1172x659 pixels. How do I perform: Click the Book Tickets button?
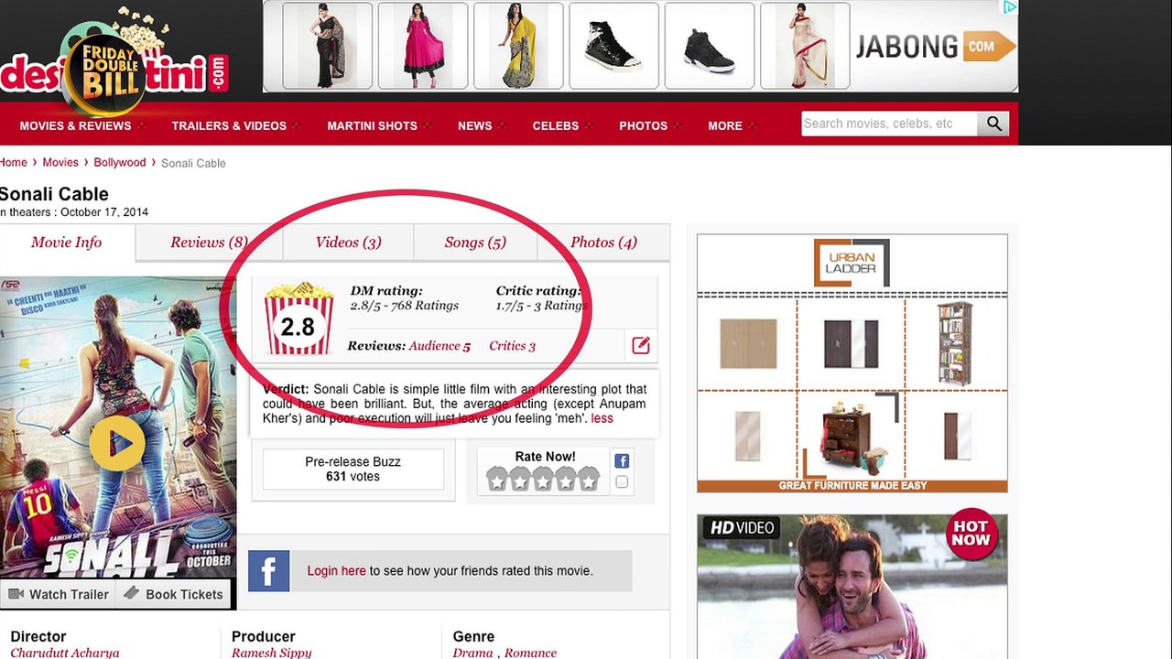(174, 594)
